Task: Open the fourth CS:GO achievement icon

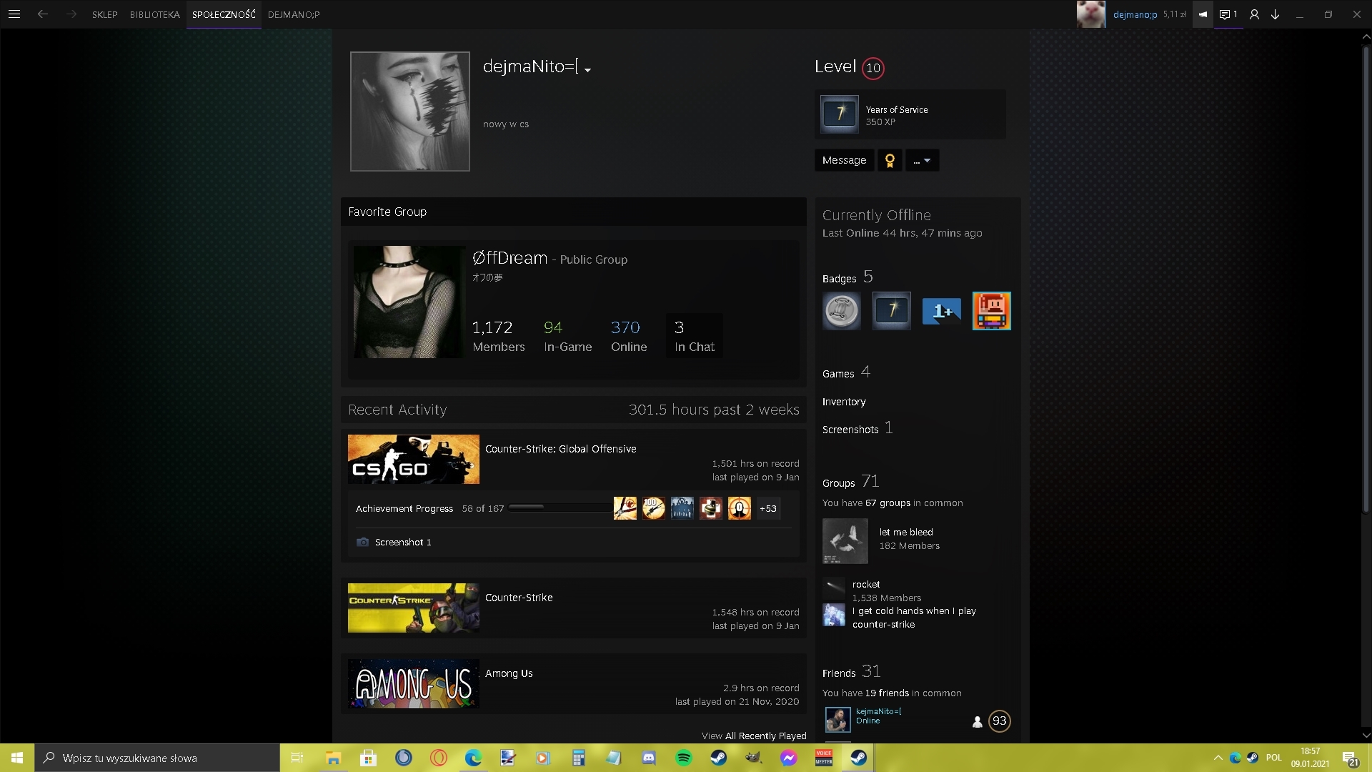Action: coord(710,508)
